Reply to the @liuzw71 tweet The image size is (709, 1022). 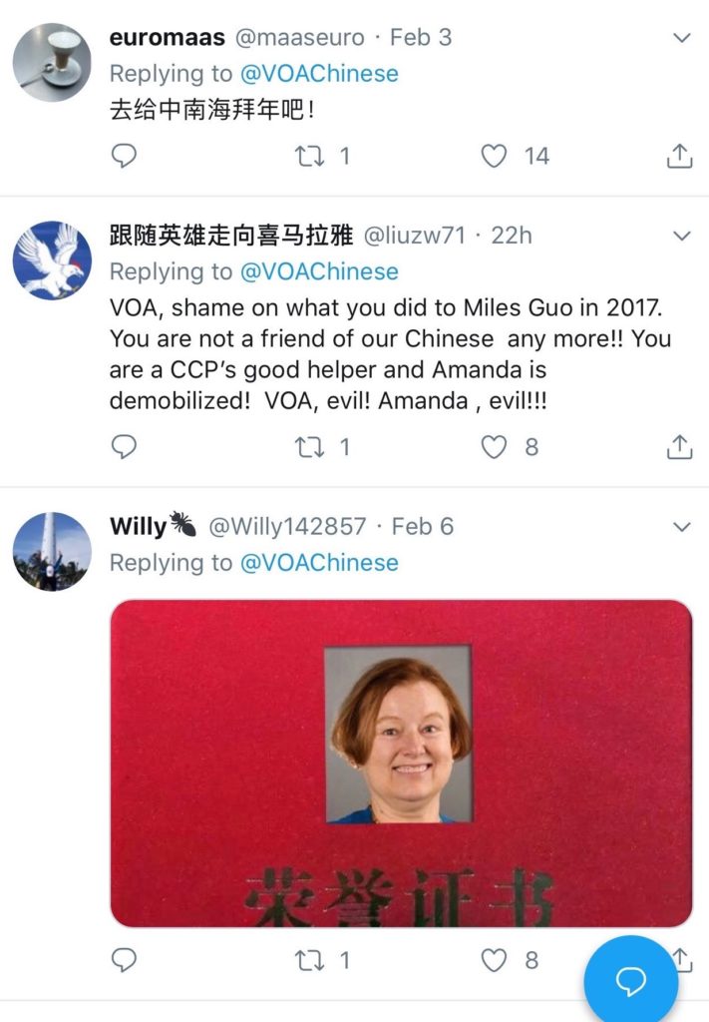tap(124, 446)
